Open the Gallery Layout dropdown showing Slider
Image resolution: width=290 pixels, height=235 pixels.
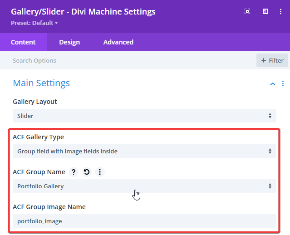144,116
